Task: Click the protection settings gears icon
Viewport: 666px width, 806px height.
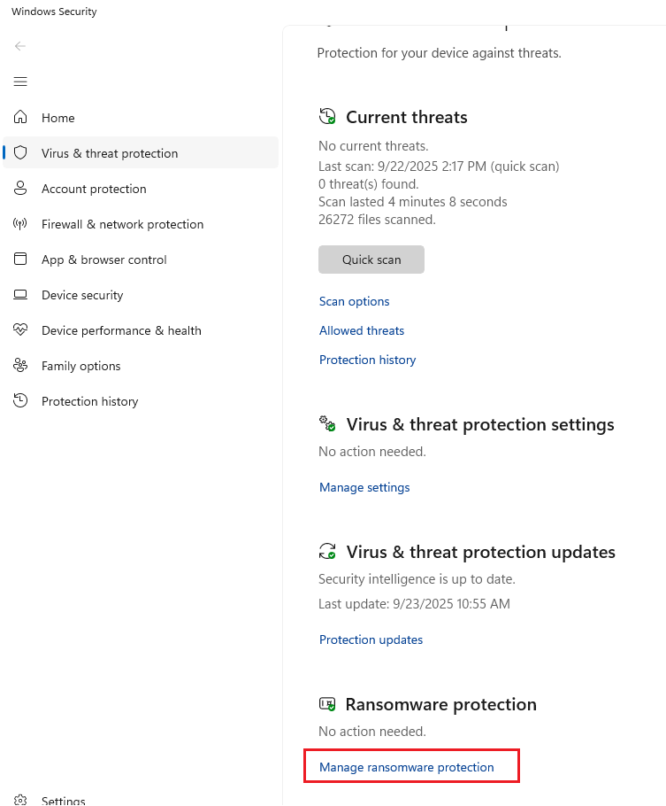Action: pos(327,424)
